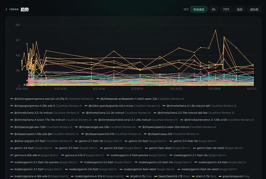Click the 202 y-axis label
This screenshot has width=266, height=179.
18,70
